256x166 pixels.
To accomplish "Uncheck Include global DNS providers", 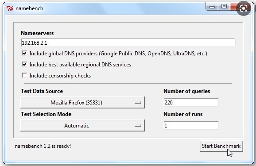I will click(x=24, y=54).
